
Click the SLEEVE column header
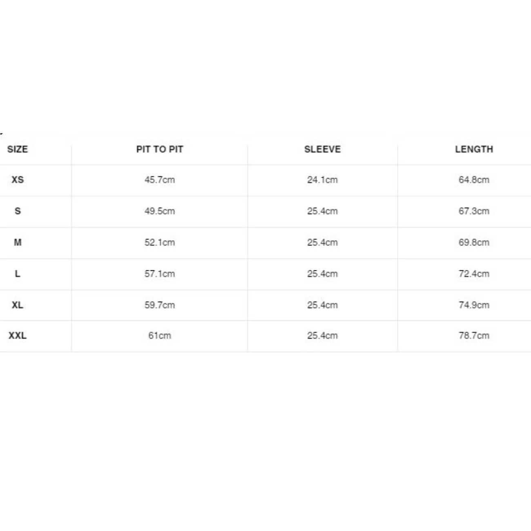point(322,149)
